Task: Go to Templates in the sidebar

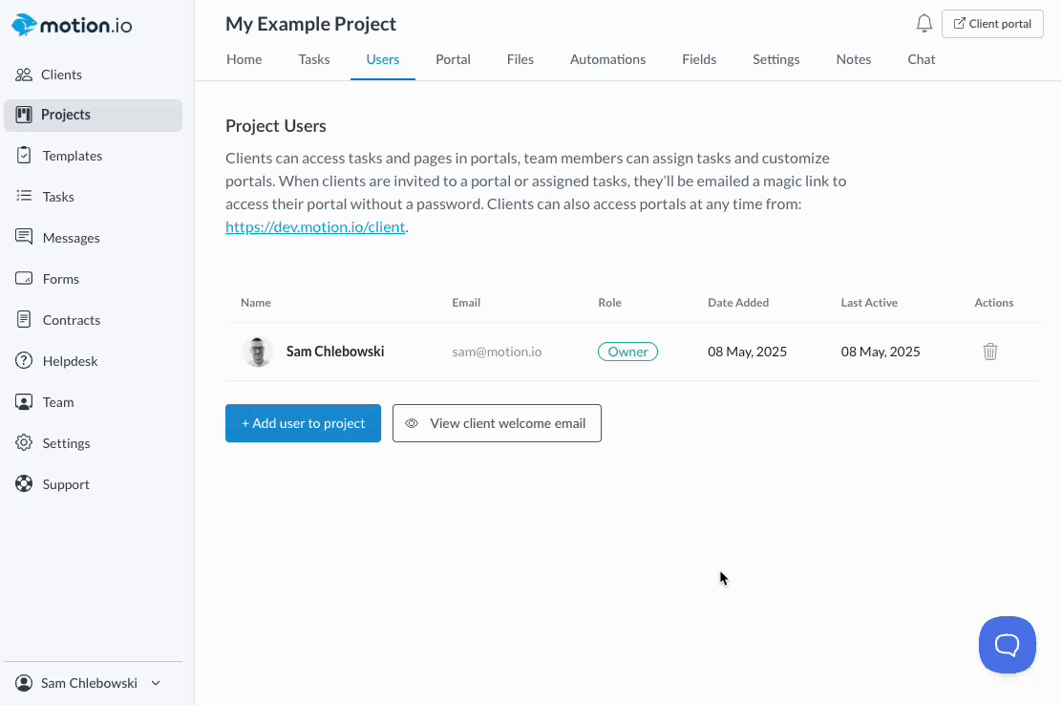Action: point(72,156)
